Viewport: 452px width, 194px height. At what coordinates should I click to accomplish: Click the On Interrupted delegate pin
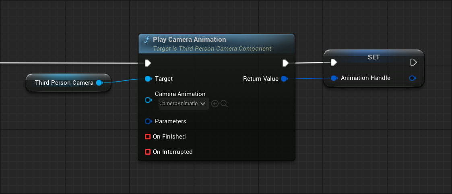click(148, 152)
